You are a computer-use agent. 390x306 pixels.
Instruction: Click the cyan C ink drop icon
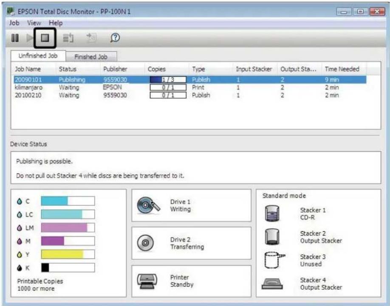(x=20, y=201)
